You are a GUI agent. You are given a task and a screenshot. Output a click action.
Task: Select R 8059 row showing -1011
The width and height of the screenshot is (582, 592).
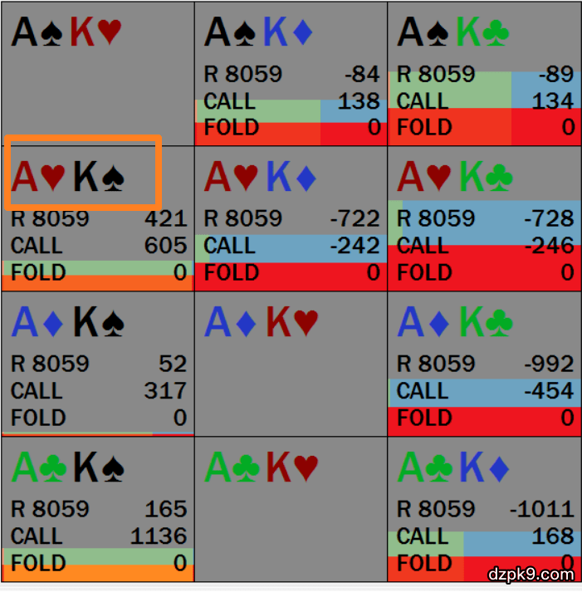484,509
